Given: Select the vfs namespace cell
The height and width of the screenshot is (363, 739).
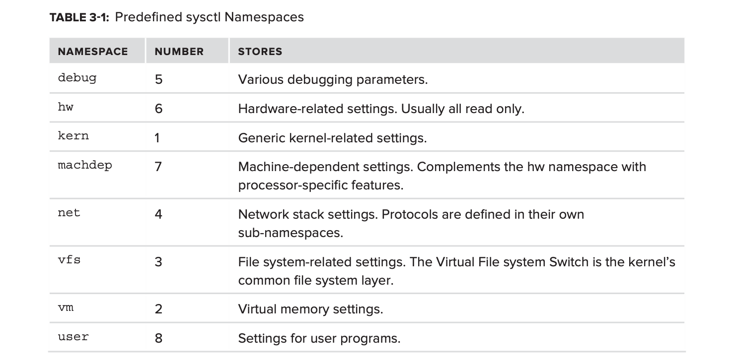Looking at the screenshot, I should (x=69, y=260).
